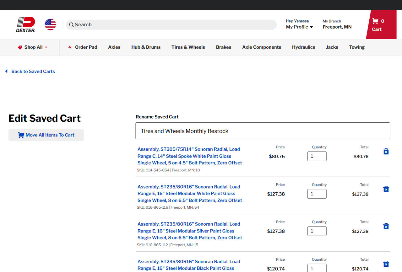
Task: Click the Edit Saved Cart heading
Action: [x=45, y=118]
